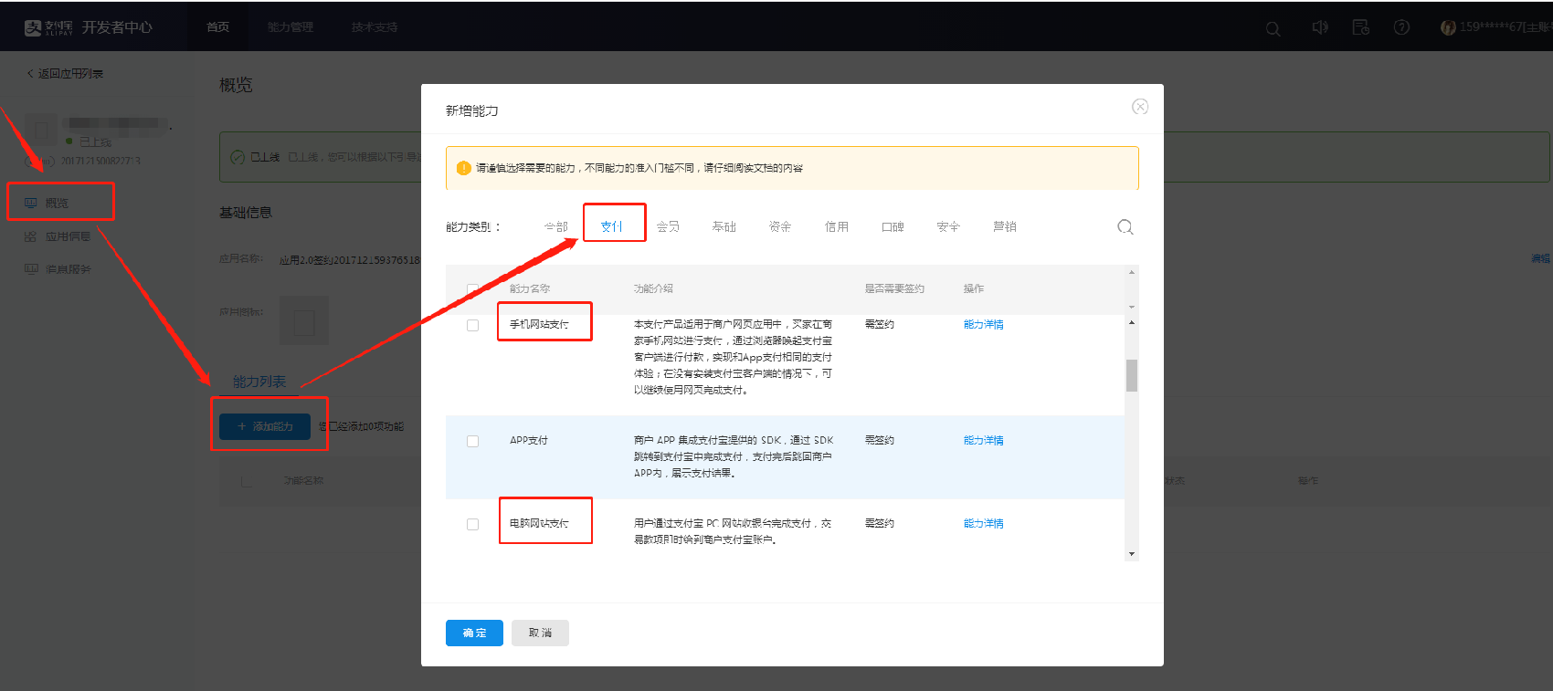Select the 会员 category tab
This screenshot has height=691, width=1553.
(668, 226)
